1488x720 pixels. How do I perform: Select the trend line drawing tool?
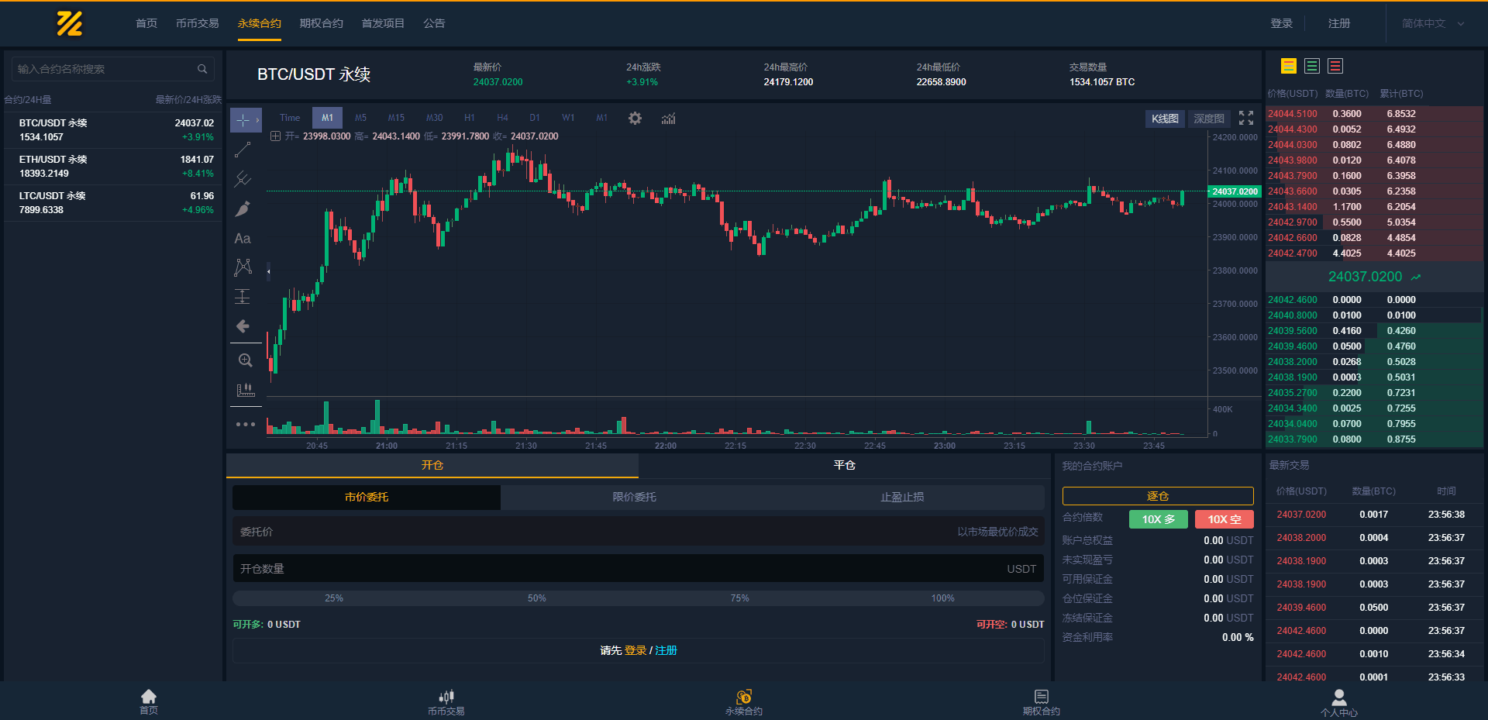click(x=243, y=150)
